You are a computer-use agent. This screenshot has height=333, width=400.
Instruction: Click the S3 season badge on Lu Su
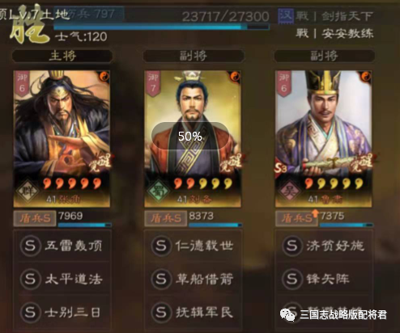(x=281, y=168)
